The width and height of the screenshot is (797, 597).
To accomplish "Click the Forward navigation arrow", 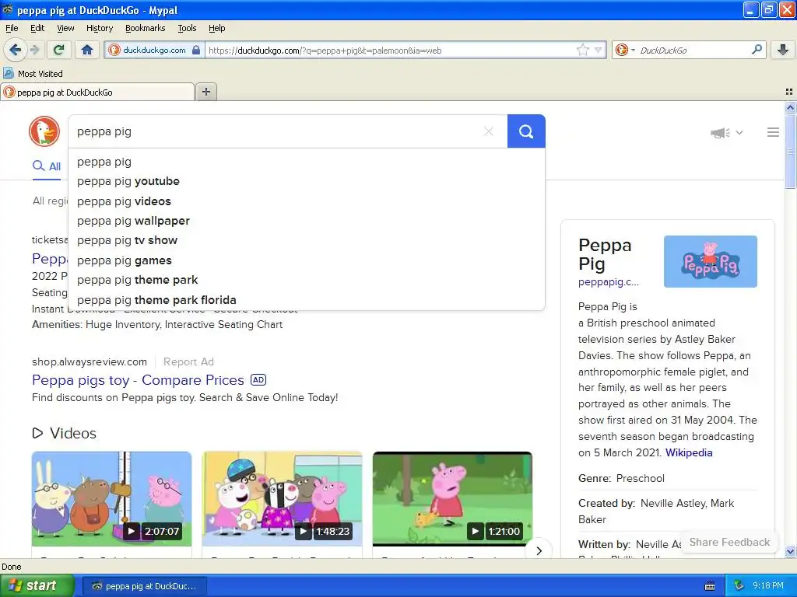I will pos(35,50).
